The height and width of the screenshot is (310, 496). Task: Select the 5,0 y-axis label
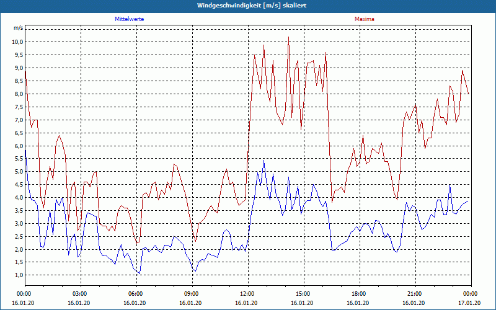pos(19,172)
